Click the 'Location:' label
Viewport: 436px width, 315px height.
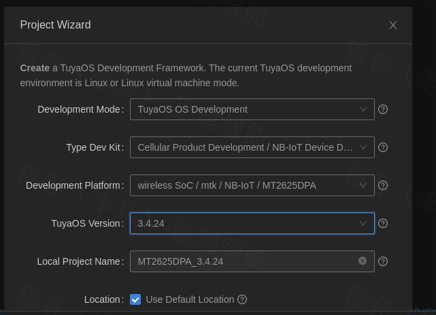[104, 299]
